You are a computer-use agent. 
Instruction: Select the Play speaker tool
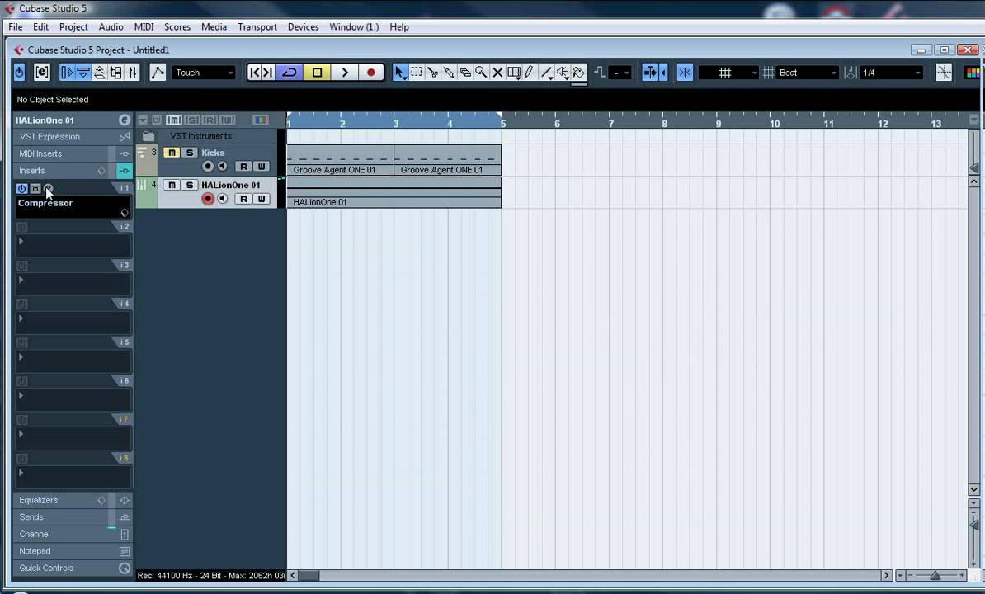[563, 73]
